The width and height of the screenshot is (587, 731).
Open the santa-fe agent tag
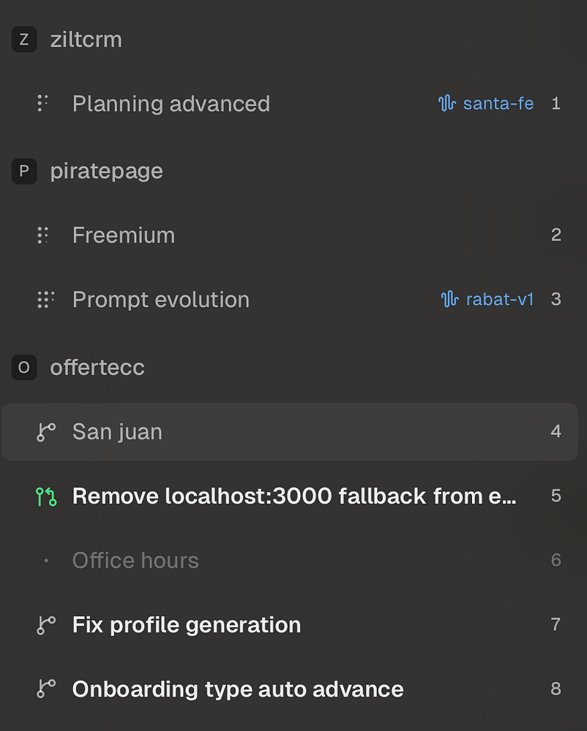click(x=487, y=104)
